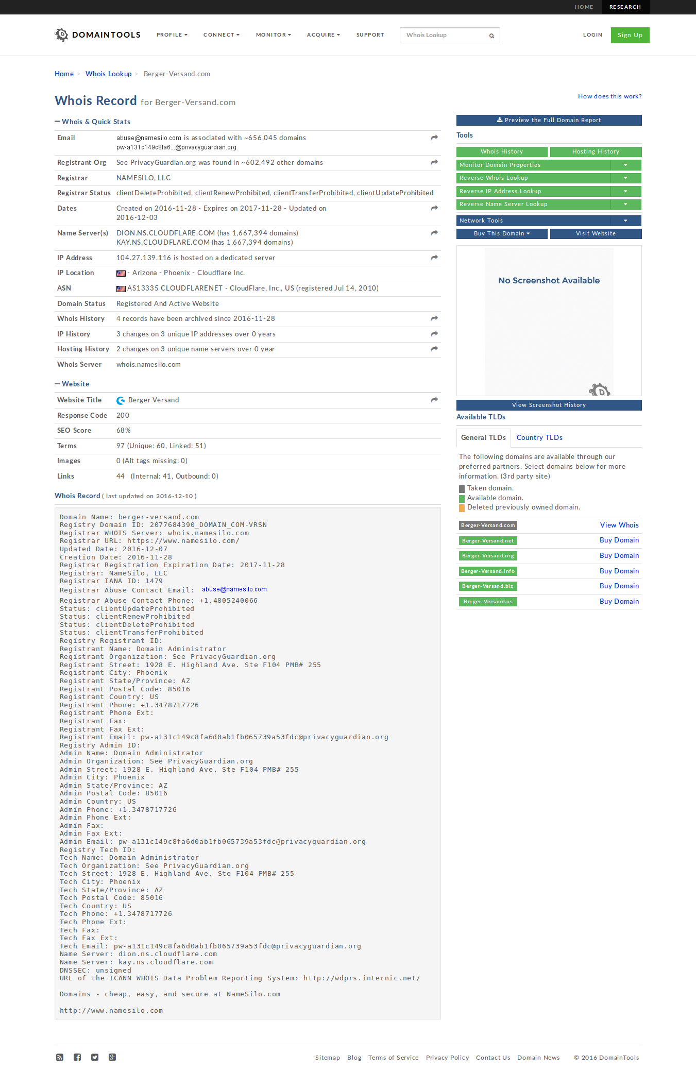Click the search magnifier icon
696x1071 pixels.
coord(491,36)
